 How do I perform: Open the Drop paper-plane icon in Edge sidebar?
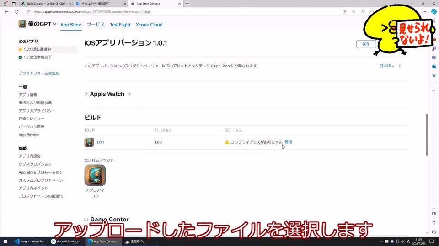(x=434, y=76)
